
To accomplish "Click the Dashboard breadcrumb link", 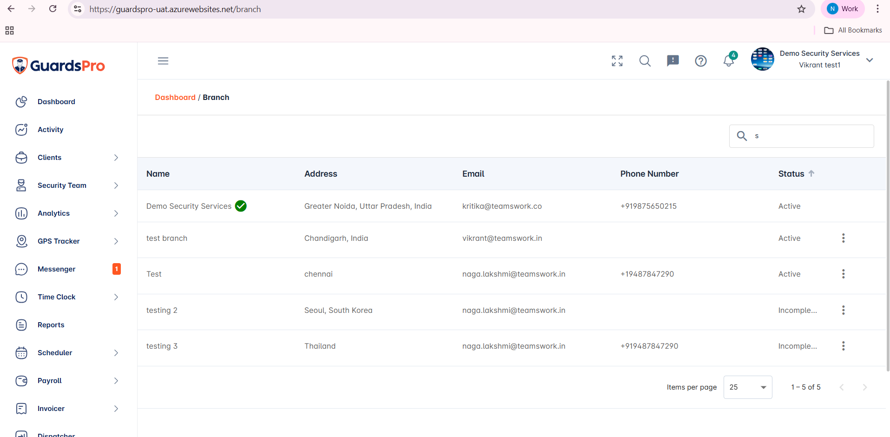I will point(175,97).
